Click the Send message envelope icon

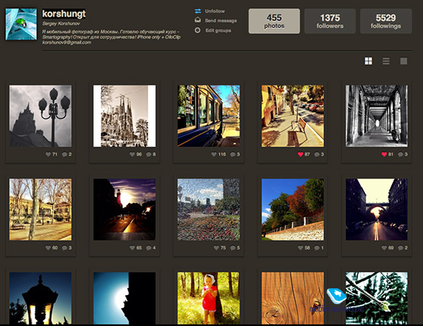click(x=198, y=20)
